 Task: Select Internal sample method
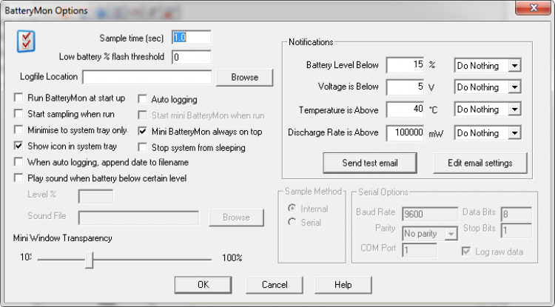click(x=292, y=209)
